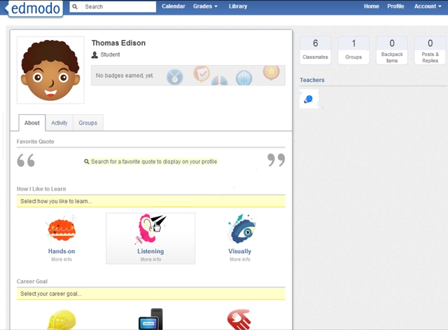Click More info under Hands-on
Screen dimensions: 448x330
pyautogui.click(x=61, y=259)
